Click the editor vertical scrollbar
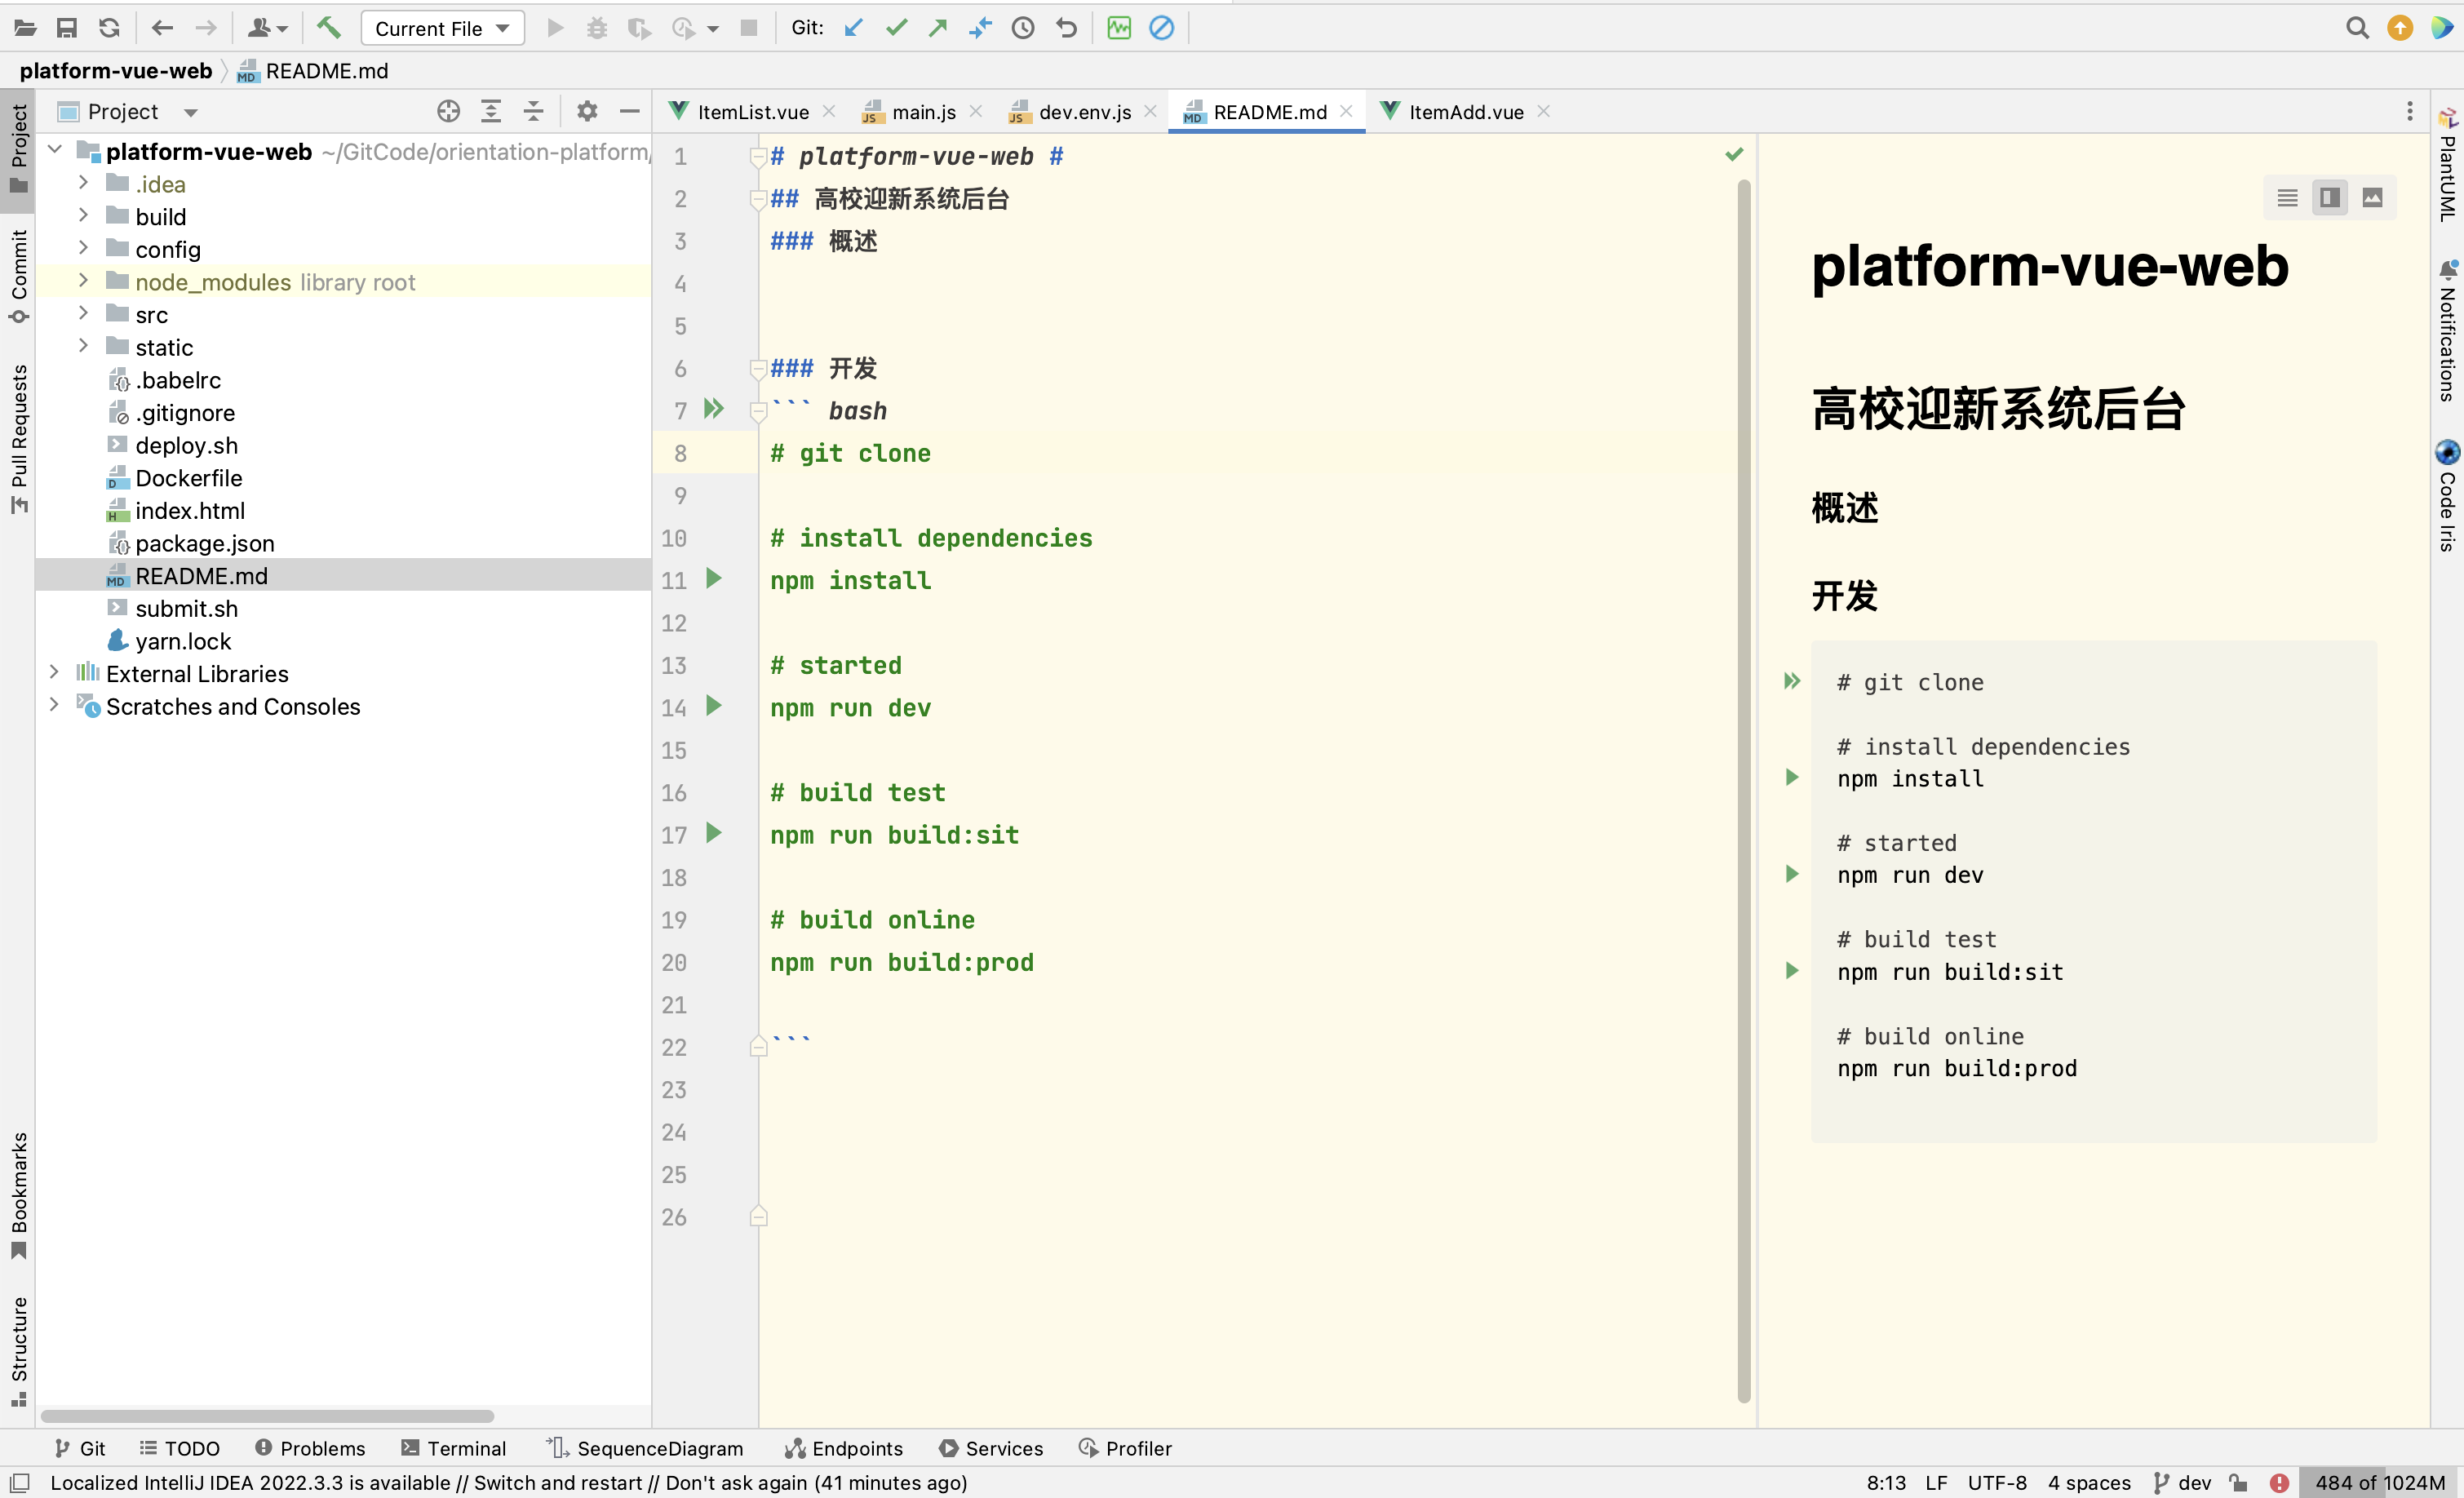 (1744, 790)
